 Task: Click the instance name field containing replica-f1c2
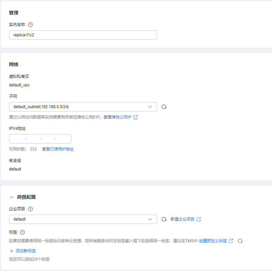(83, 35)
